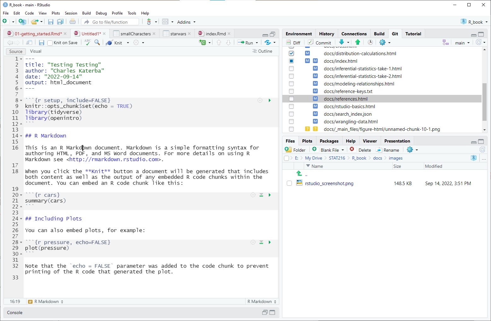This screenshot has width=491, height=321.
Task: Run the setup chunk with play icon
Action: point(269,100)
